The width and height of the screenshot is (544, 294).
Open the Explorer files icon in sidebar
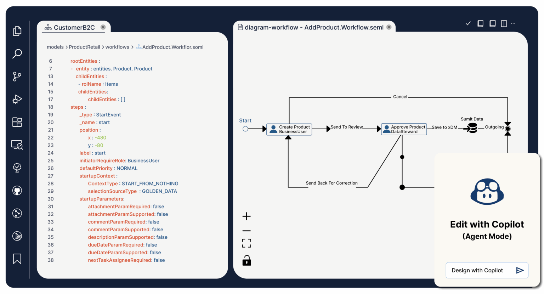click(17, 31)
